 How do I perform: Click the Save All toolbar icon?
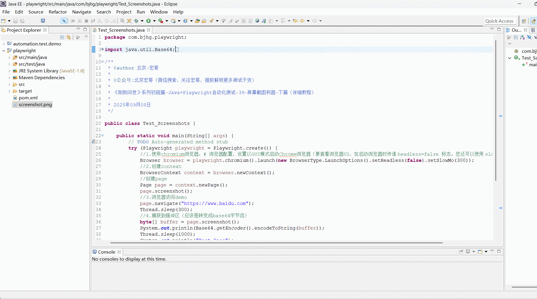(x=22, y=21)
